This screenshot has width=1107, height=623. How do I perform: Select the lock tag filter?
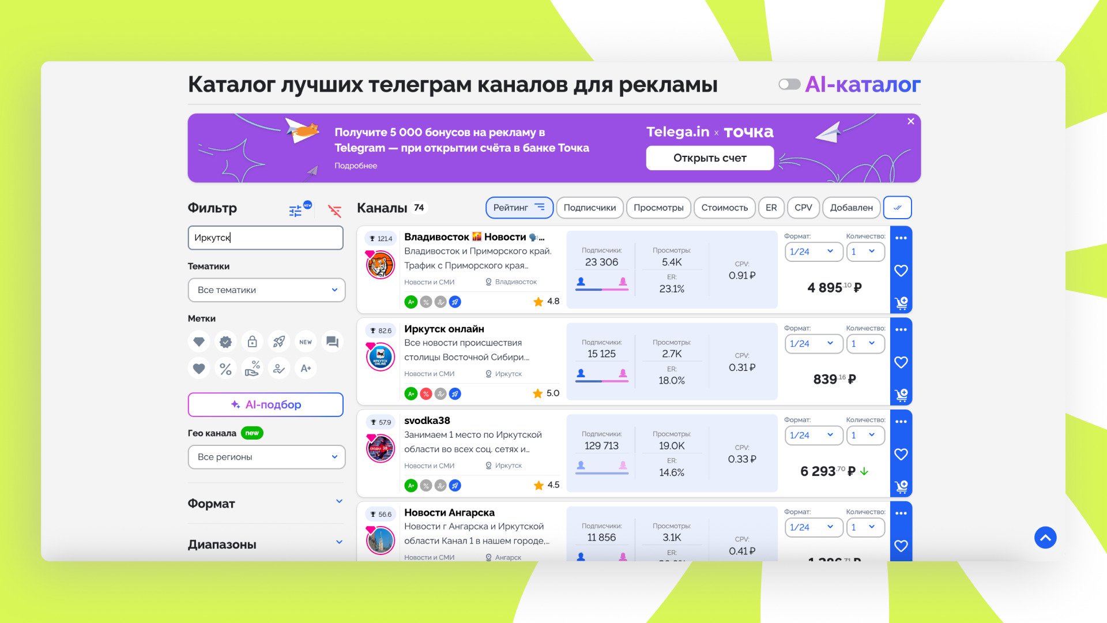[252, 341]
